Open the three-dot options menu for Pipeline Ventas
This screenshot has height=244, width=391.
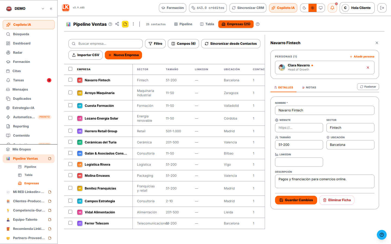(x=133, y=24)
